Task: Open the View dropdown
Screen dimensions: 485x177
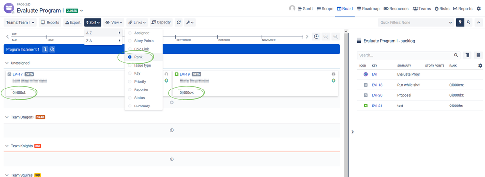Action: pos(114,23)
